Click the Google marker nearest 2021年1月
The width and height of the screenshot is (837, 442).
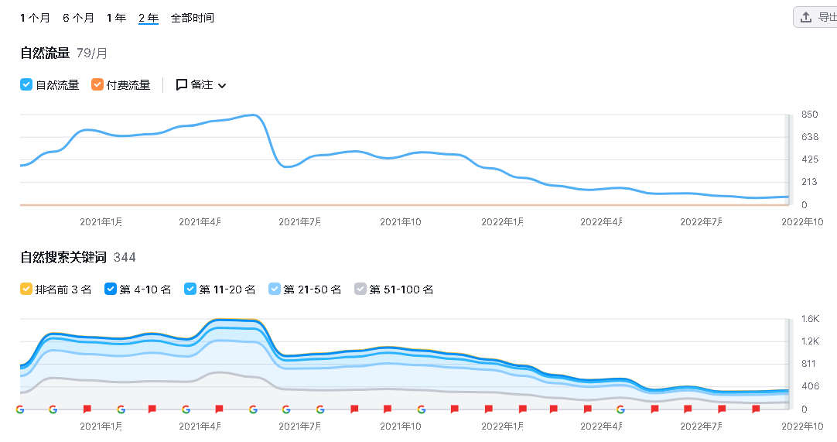pos(121,409)
